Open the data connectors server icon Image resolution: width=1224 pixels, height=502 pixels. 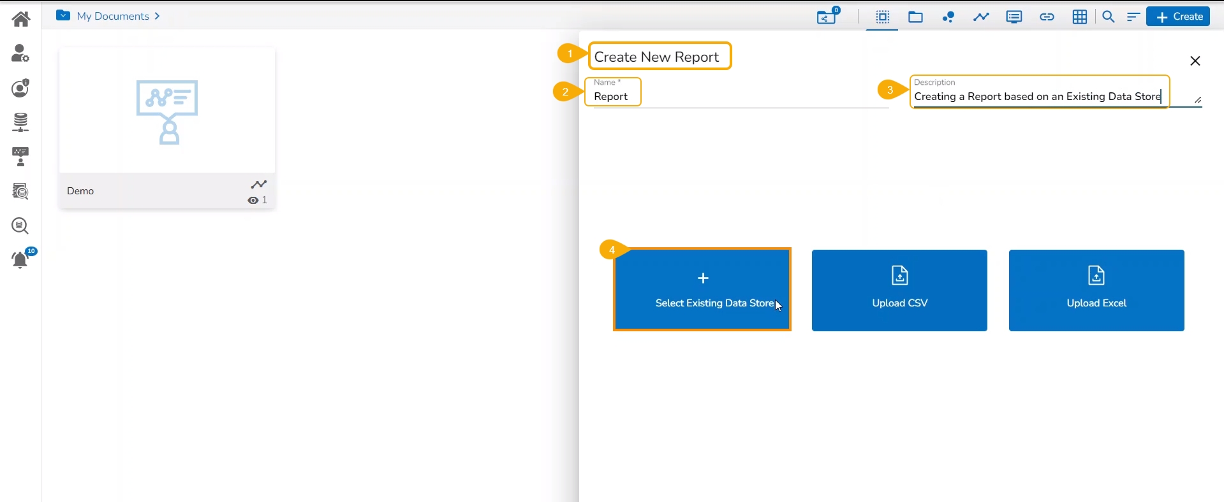[x=20, y=122]
